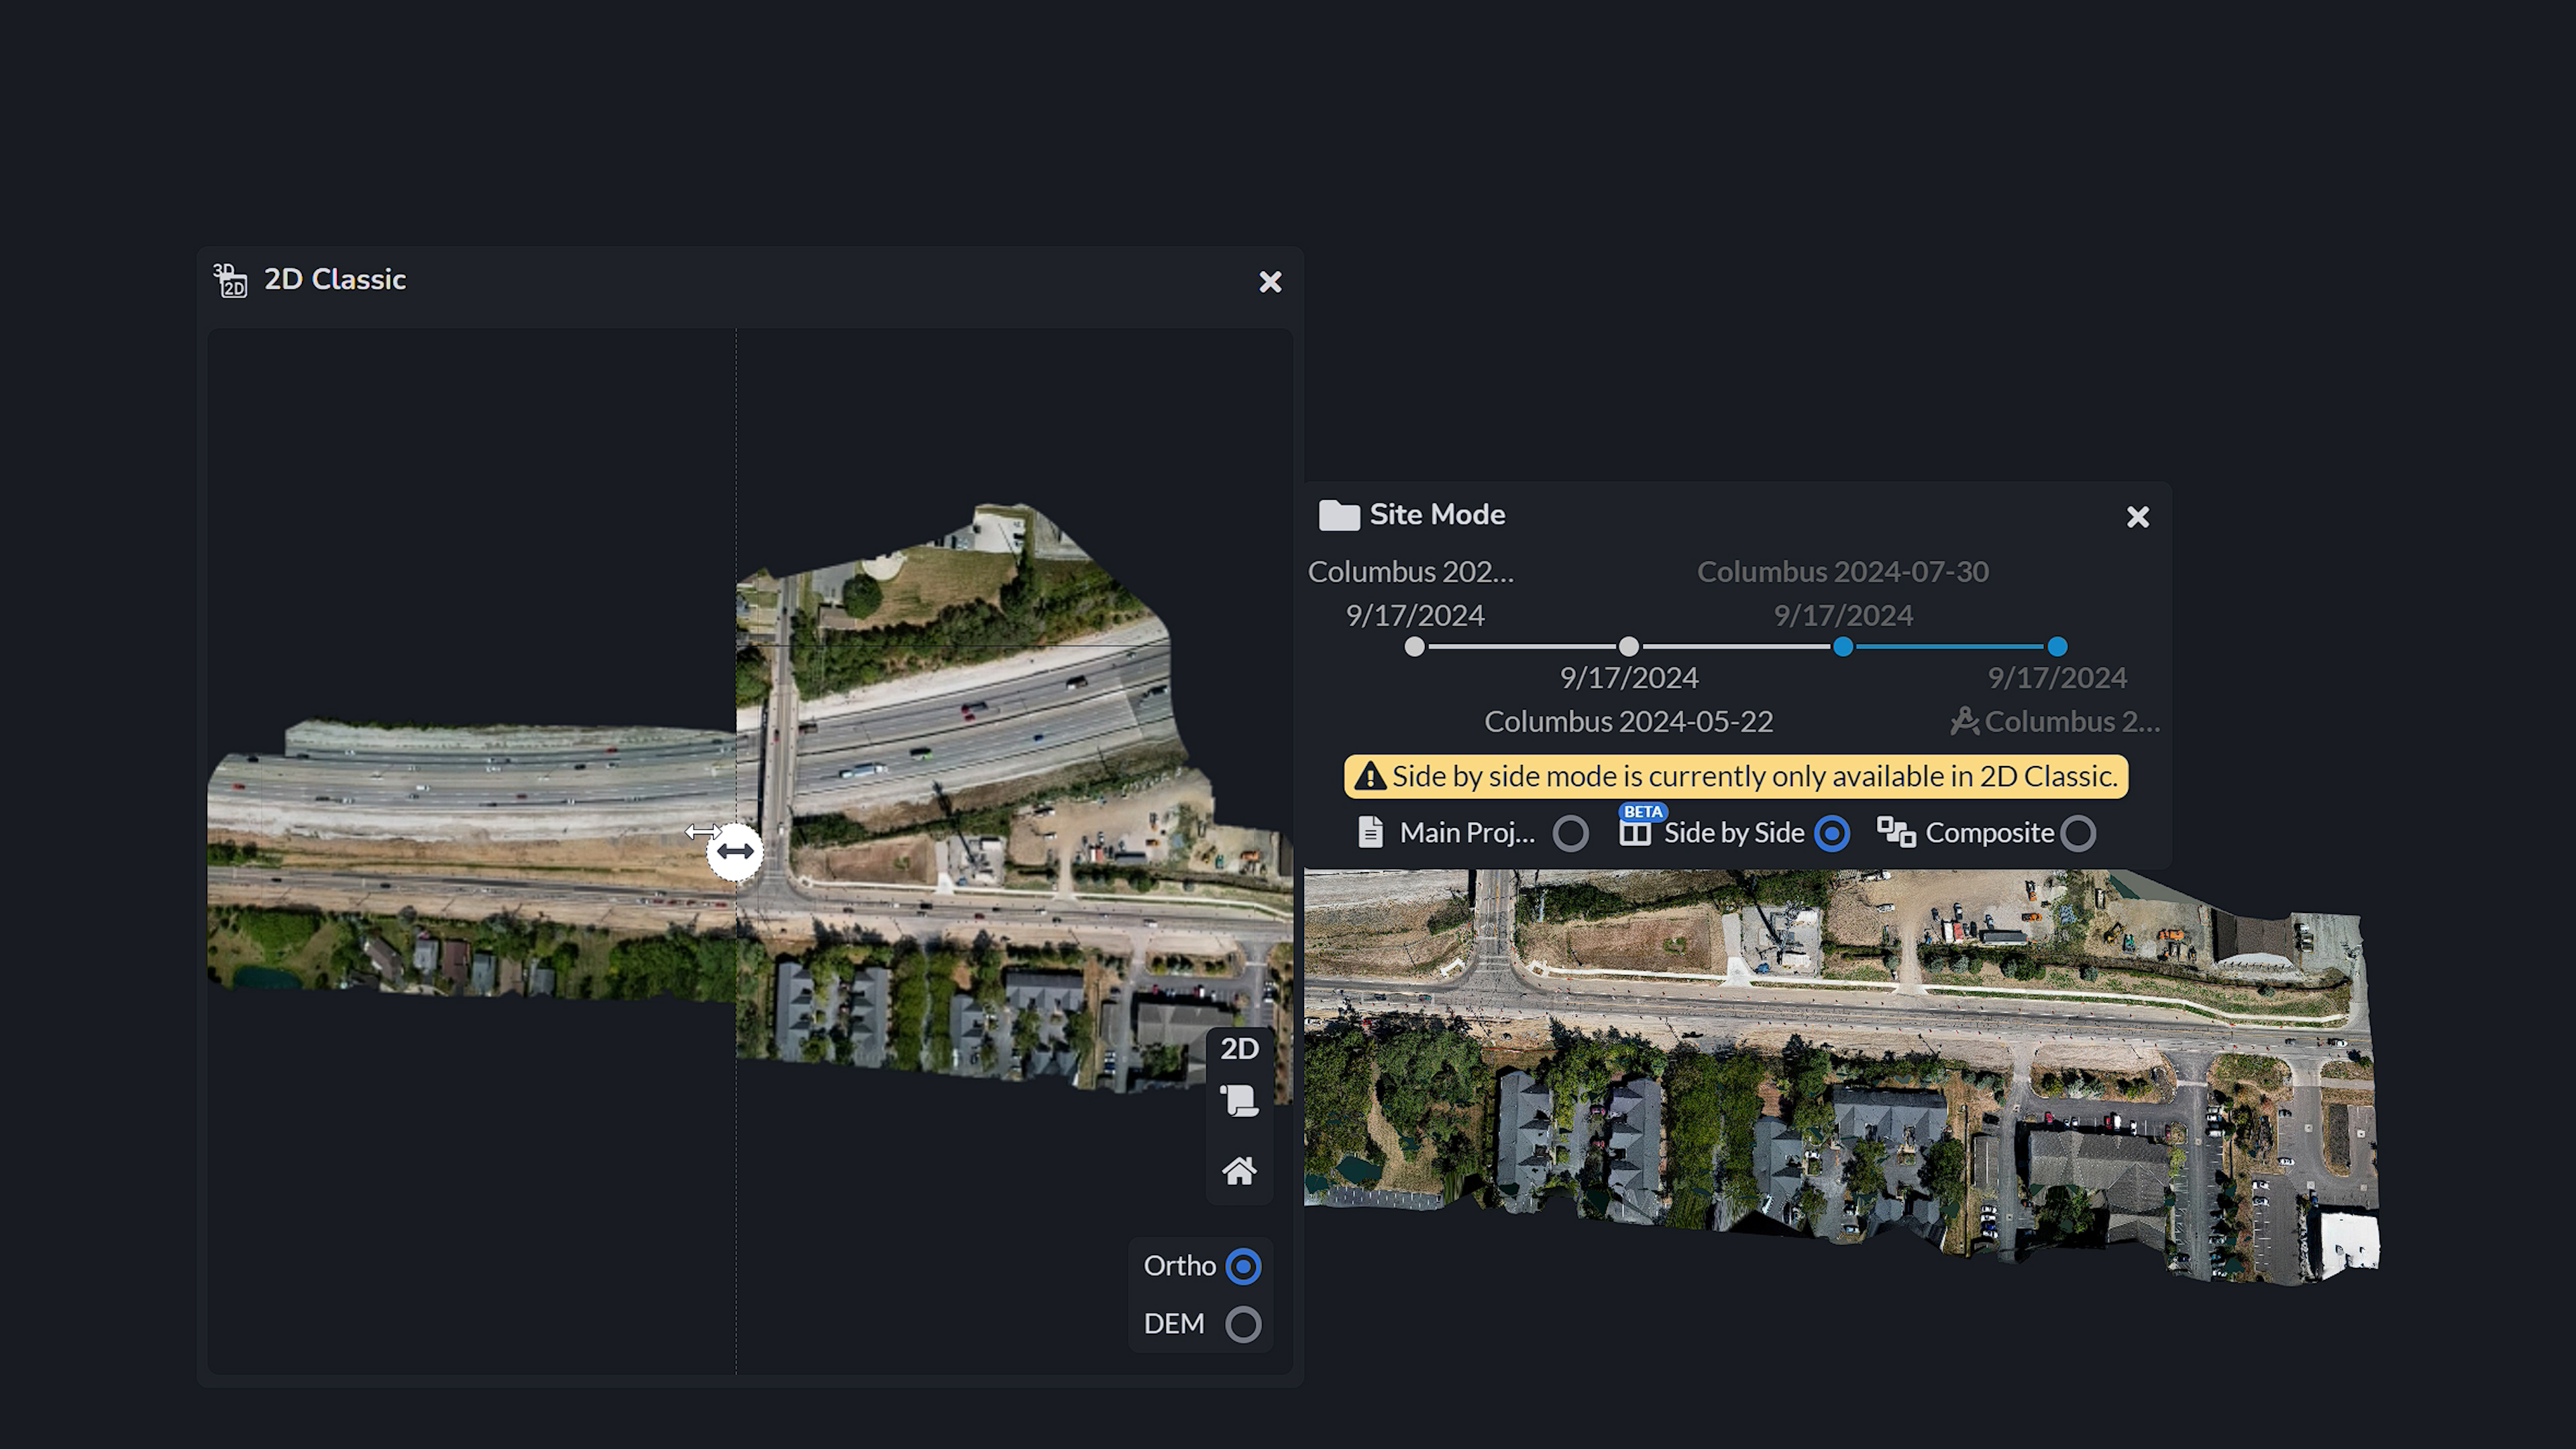Select the Side by Side radio option
Image resolution: width=2576 pixels, height=1449 pixels.
coord(1831,833)
